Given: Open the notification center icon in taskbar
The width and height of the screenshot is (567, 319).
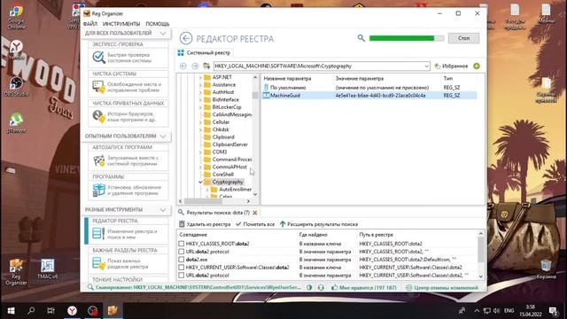Looking at the screenshot, I should [553, 311].
